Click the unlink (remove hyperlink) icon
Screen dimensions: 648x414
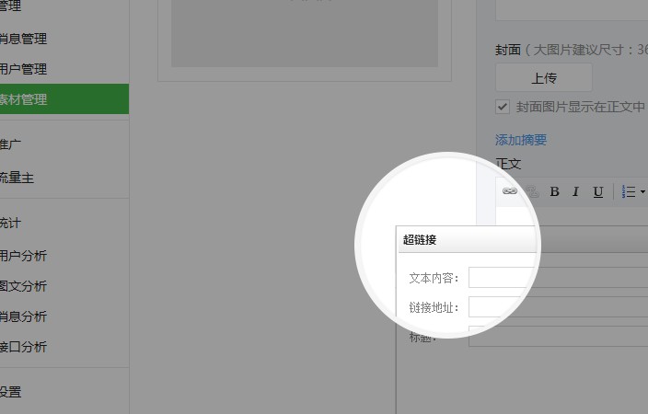(533, 191)
